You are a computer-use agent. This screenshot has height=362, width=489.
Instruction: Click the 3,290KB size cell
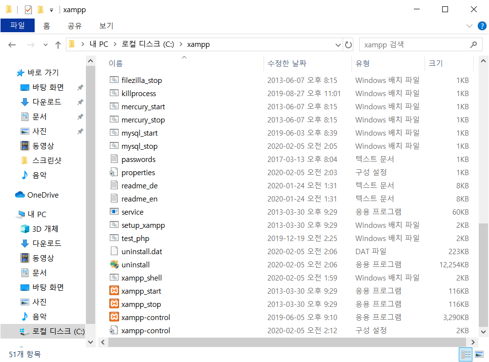[456, 318]
